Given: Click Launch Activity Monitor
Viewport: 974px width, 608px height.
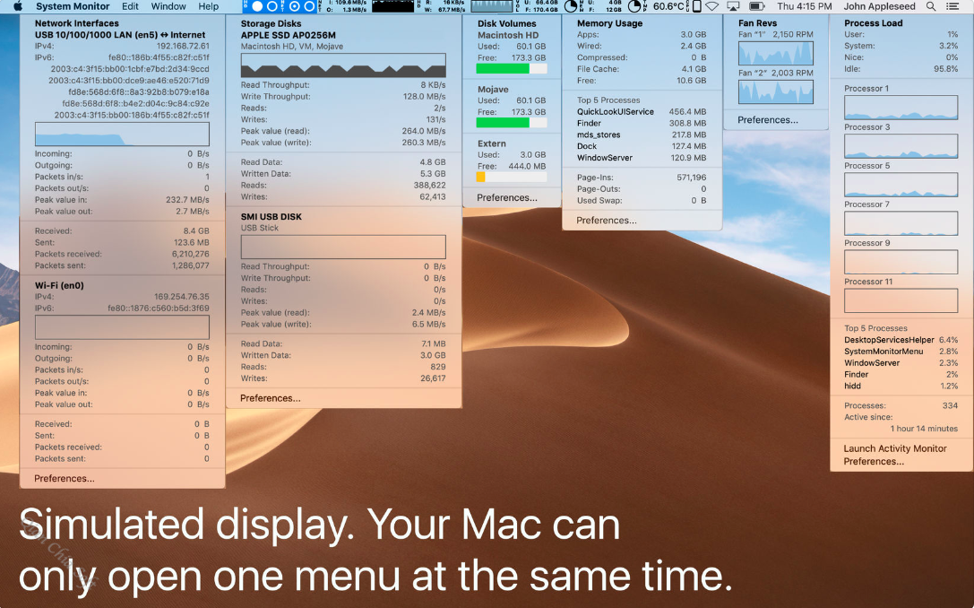Looking at the screenshot, I should [x=895, y=448].
